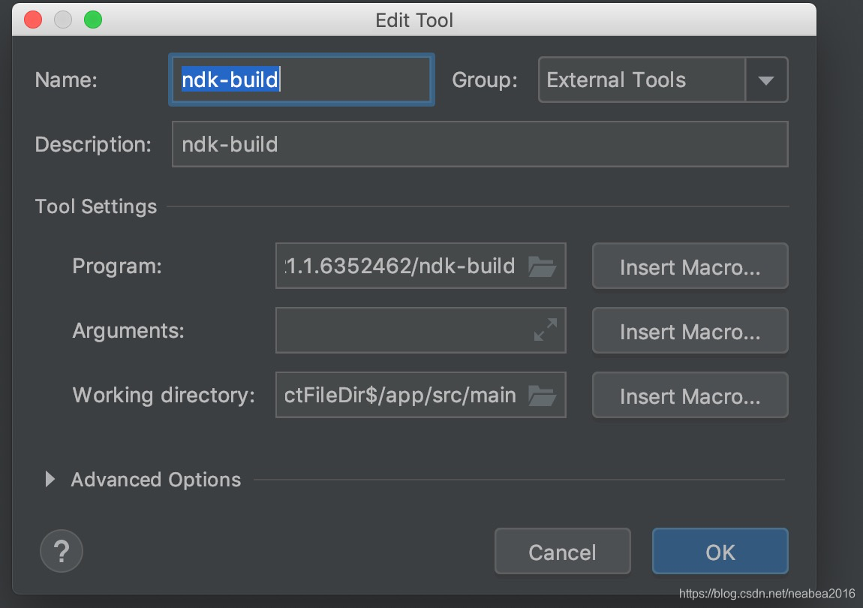863x608 pixels.
Task: Minimize the dialog using yellow button
Action: [63, 20]
